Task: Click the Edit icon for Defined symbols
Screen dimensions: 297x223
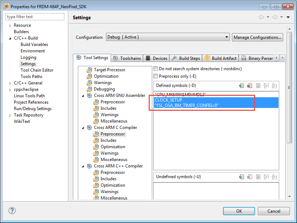Action: pos(258,85)
